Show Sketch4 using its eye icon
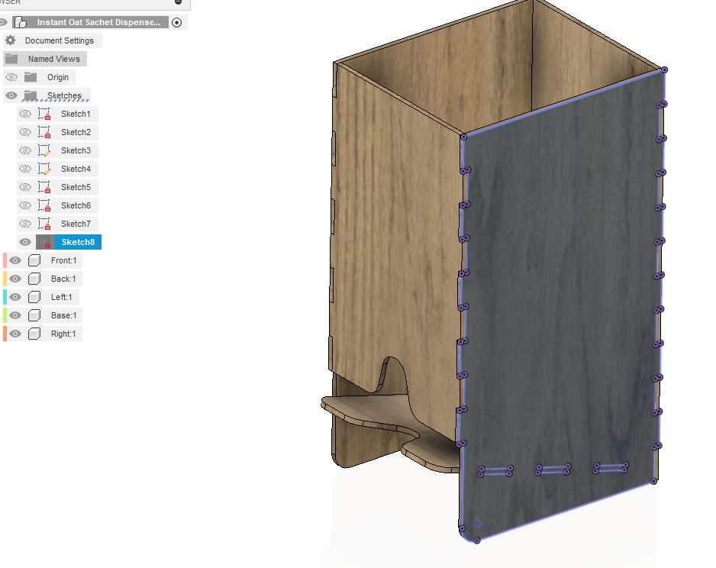The image size is (716, 568). tap(25, 169)
